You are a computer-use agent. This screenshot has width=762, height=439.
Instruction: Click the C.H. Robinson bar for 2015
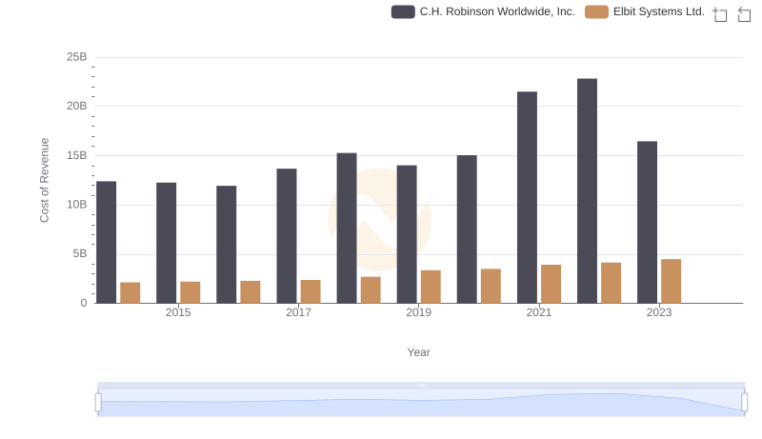point(166,243)
